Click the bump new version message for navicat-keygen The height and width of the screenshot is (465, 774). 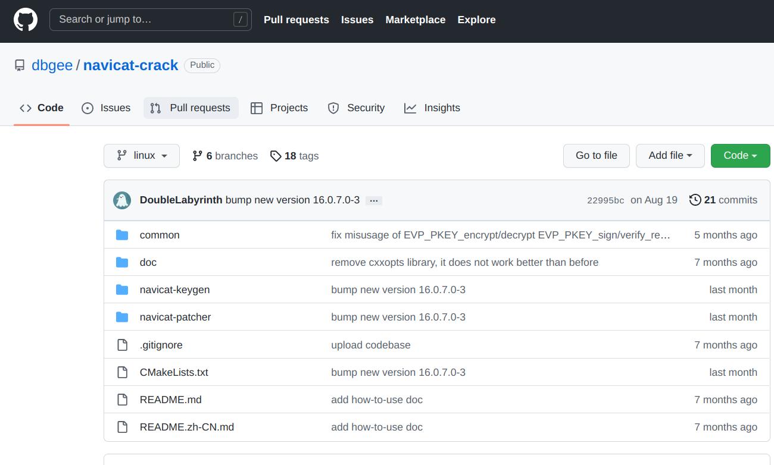coord(398,290)
